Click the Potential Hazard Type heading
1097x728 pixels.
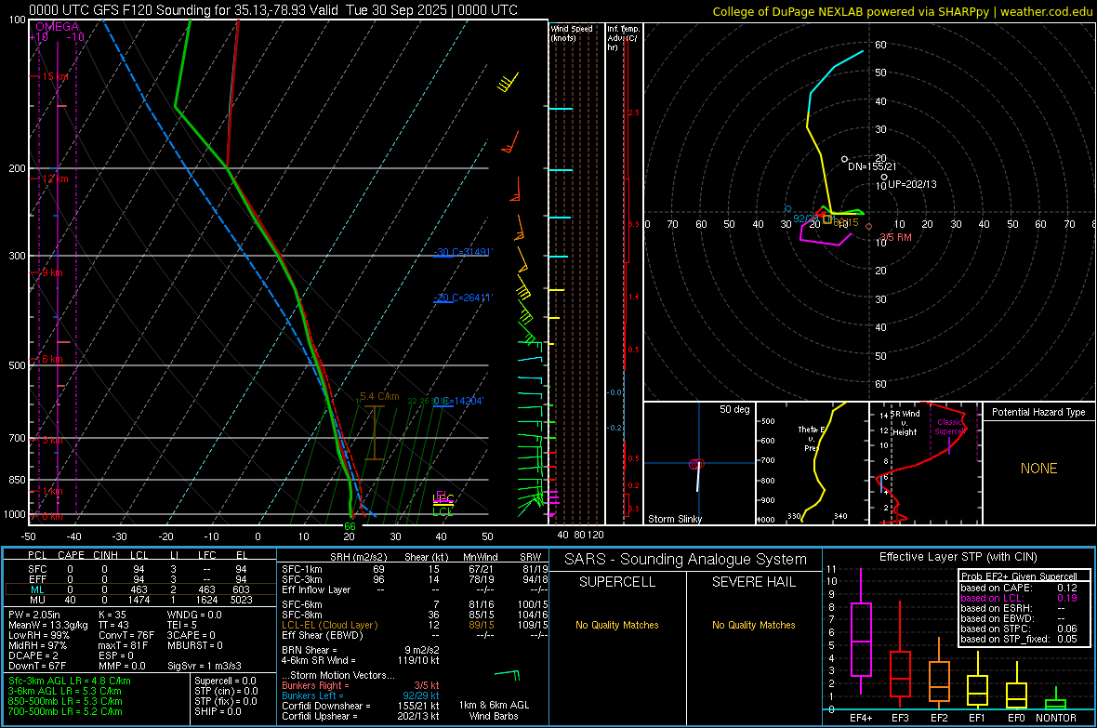click(x=1039, y=412)
